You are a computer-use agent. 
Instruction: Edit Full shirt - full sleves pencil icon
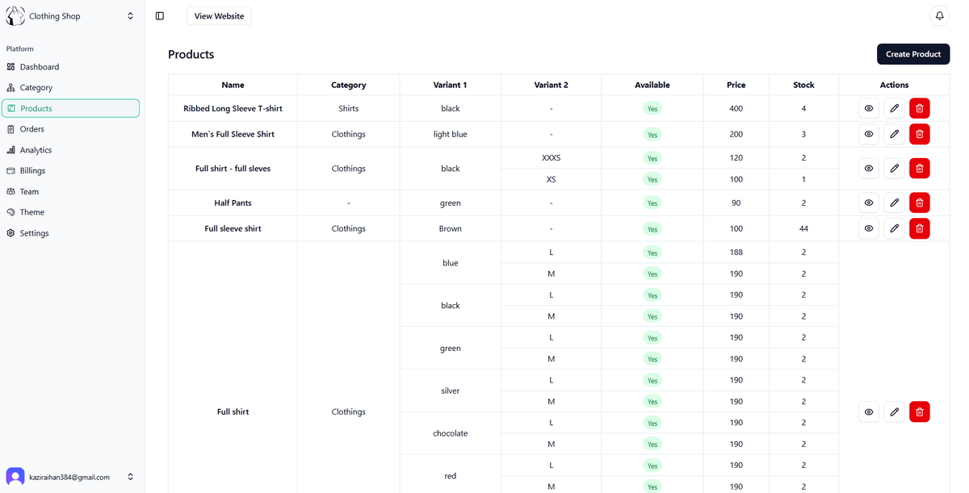tap(894, 169)
